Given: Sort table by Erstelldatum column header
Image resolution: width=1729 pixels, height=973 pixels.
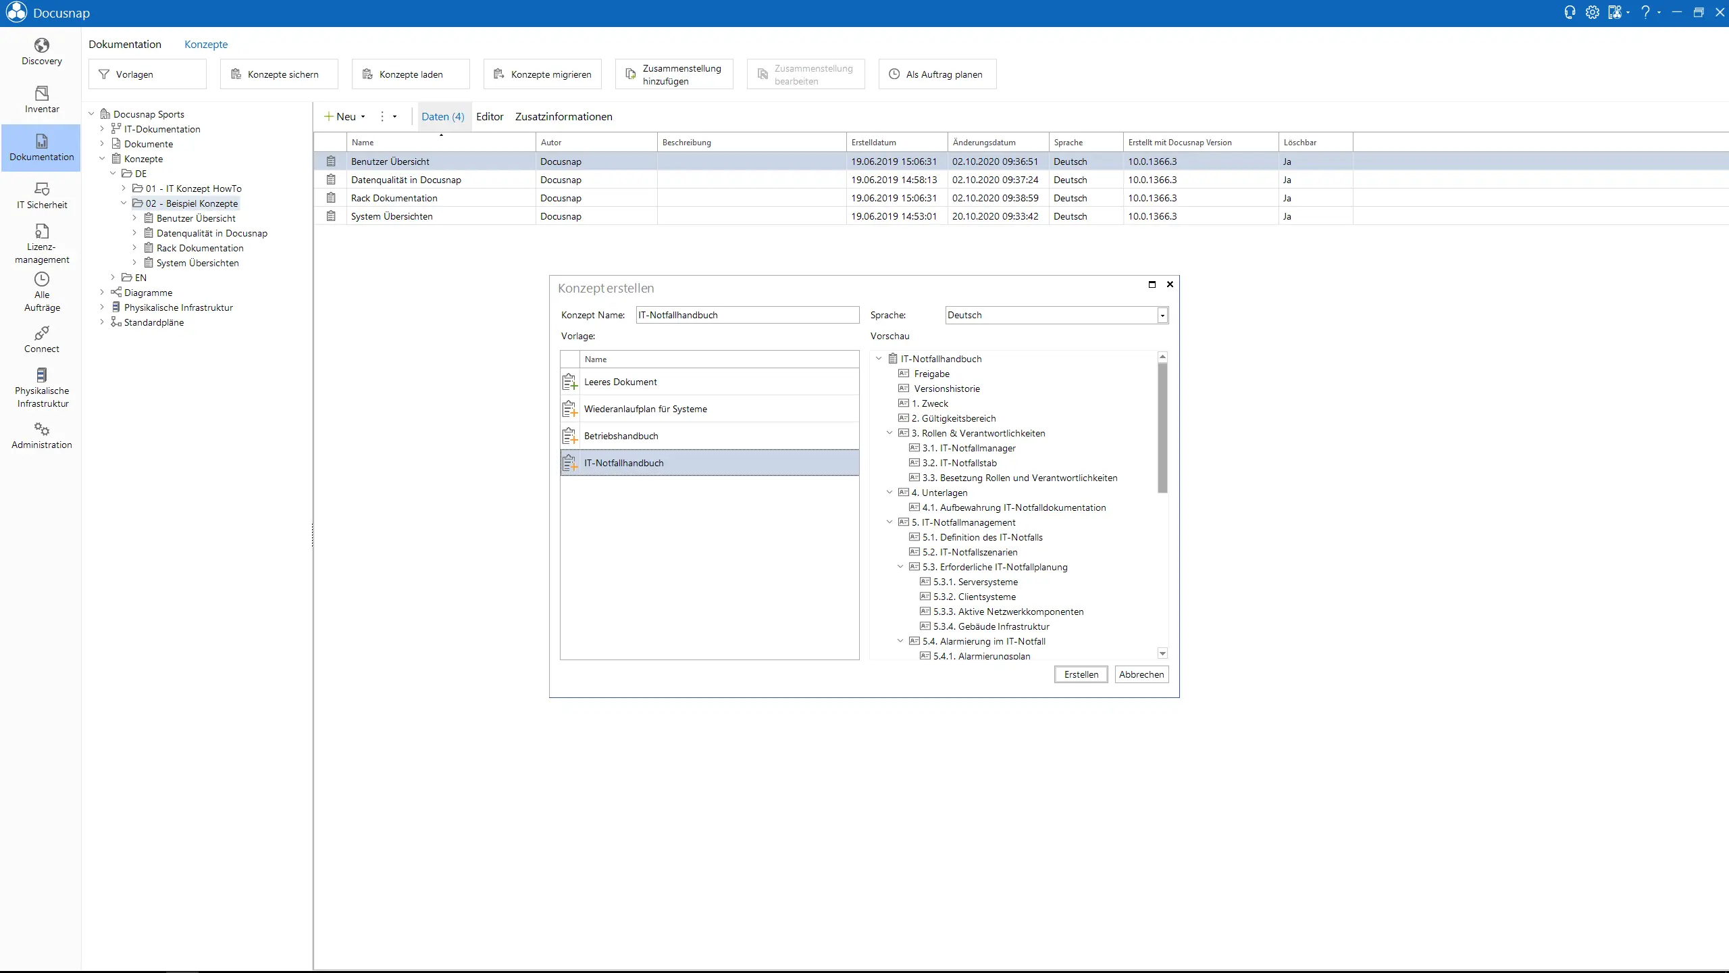Looking at the screenshot, I should coord(897,143).
